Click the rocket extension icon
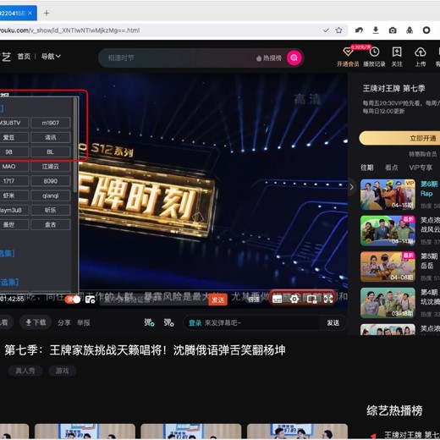This screenshot has width=440, height=440. [x=410, y=30]
